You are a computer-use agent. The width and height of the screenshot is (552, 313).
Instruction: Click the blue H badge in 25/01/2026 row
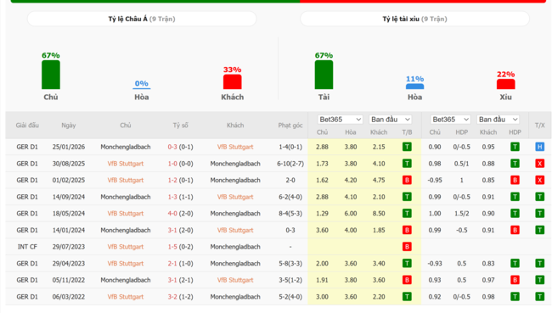[x=539, y=147]
